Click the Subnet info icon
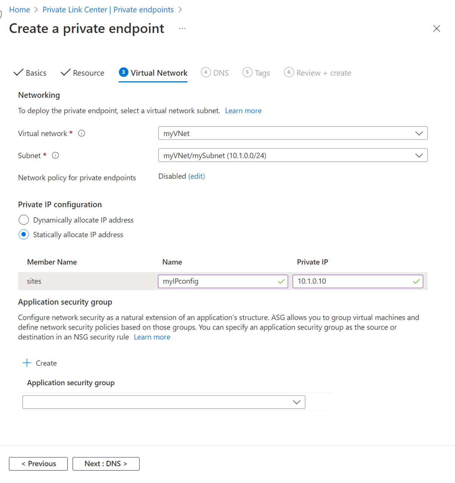455x483 pixels. 55,155
